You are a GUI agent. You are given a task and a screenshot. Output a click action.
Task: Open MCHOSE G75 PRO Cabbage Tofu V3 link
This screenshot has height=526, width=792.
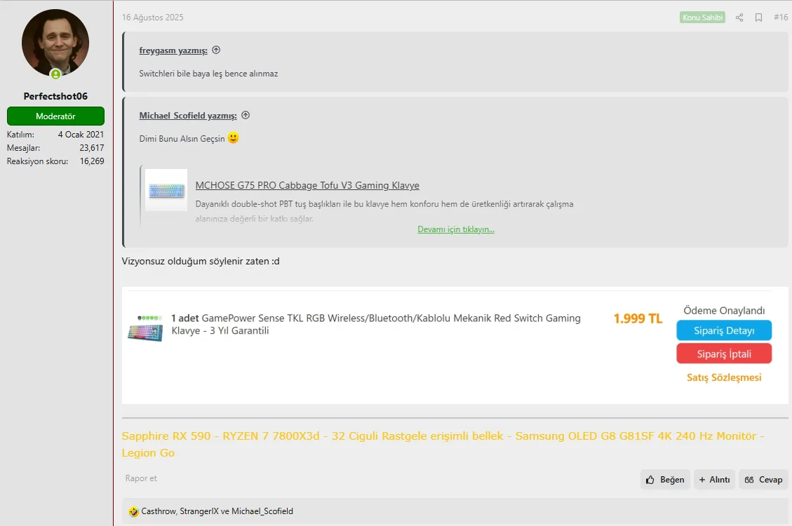click(x=307, y=185)
